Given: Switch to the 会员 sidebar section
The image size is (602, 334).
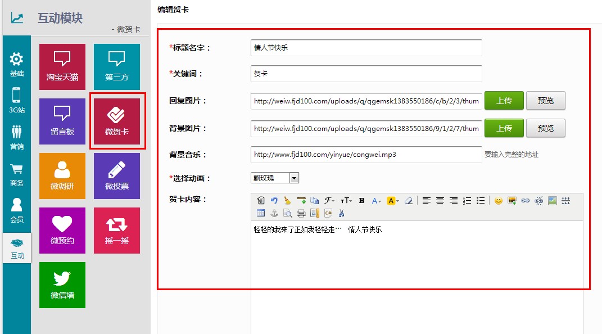Looking at the screenshot, I should 16,210.
